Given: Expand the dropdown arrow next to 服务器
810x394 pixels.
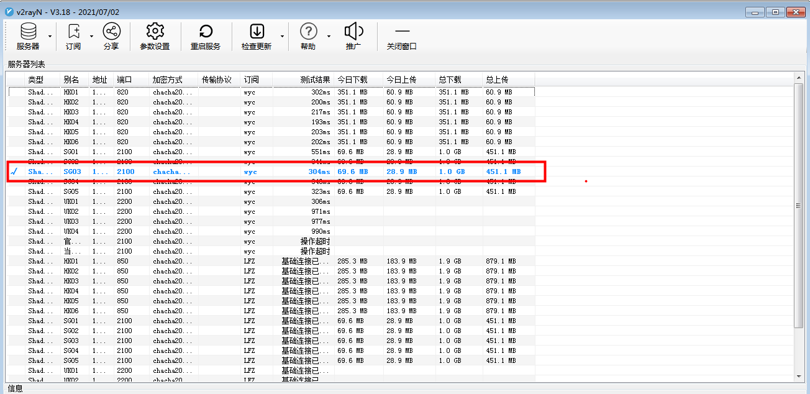Looking at the screenshot, I should pyautogui.click(x=50, y=36).
